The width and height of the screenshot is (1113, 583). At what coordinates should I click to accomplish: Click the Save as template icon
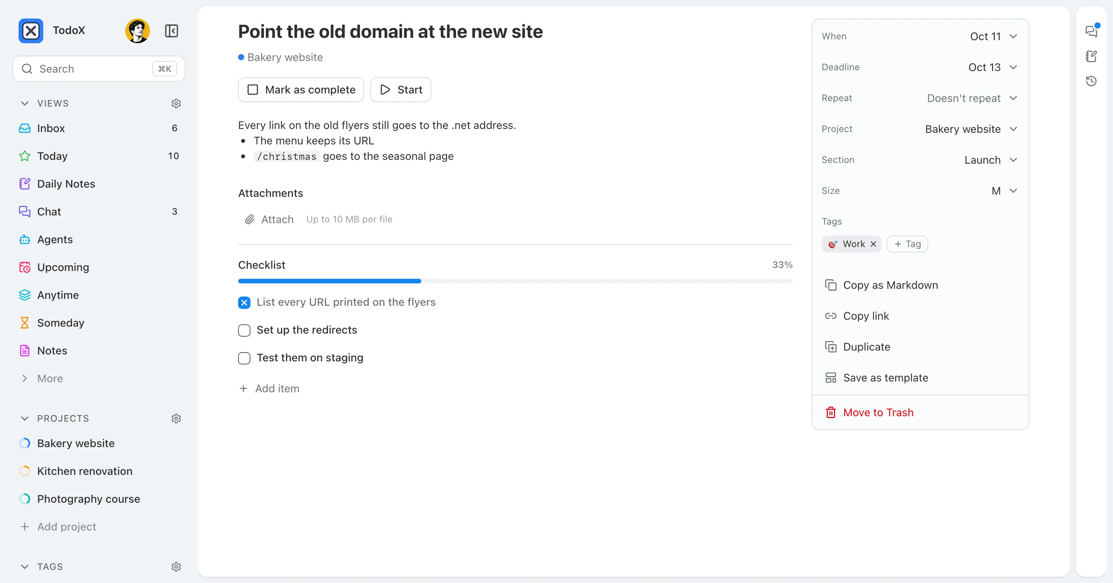point(830,378)
